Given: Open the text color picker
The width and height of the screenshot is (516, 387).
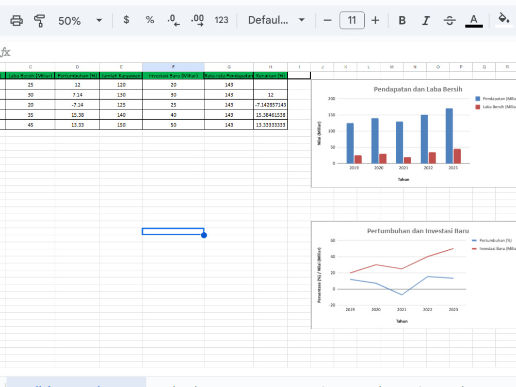Looking at the screenshot, I should pyautogui.click(x=474, y=21).
